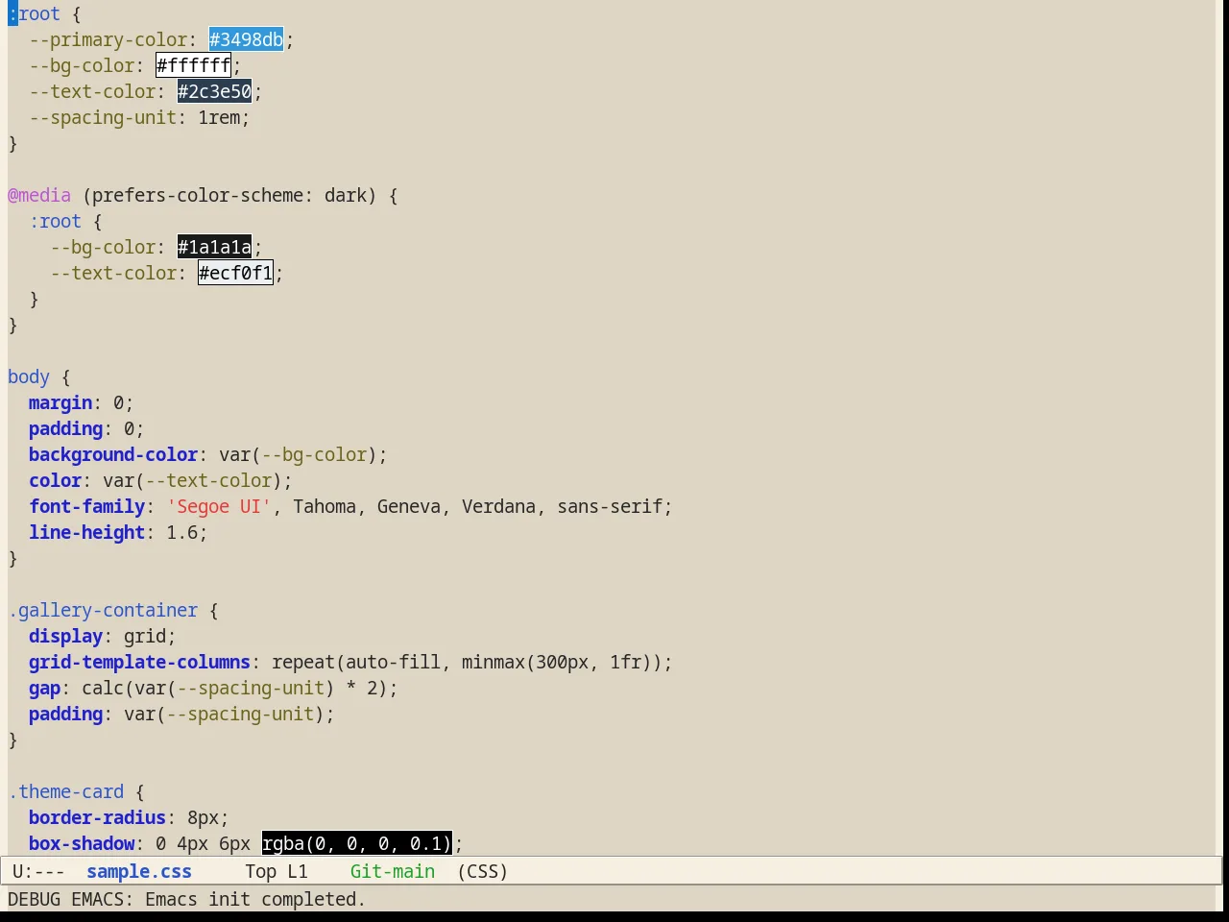Viewport: 1229px width, 922px height.
Task: Click the #ffffff color value
Action: coord(193,65)
